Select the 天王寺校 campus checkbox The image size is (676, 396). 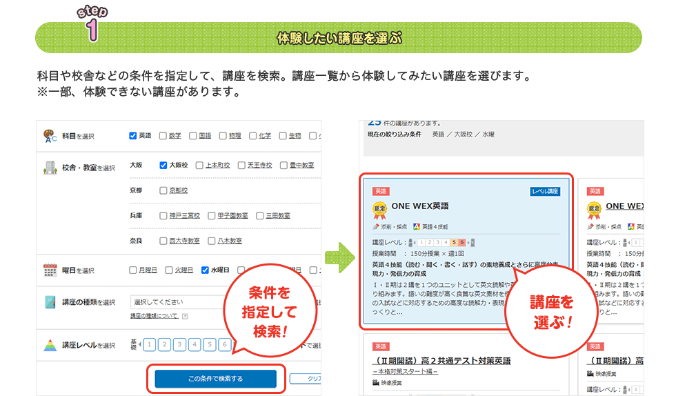coord(241,165)
